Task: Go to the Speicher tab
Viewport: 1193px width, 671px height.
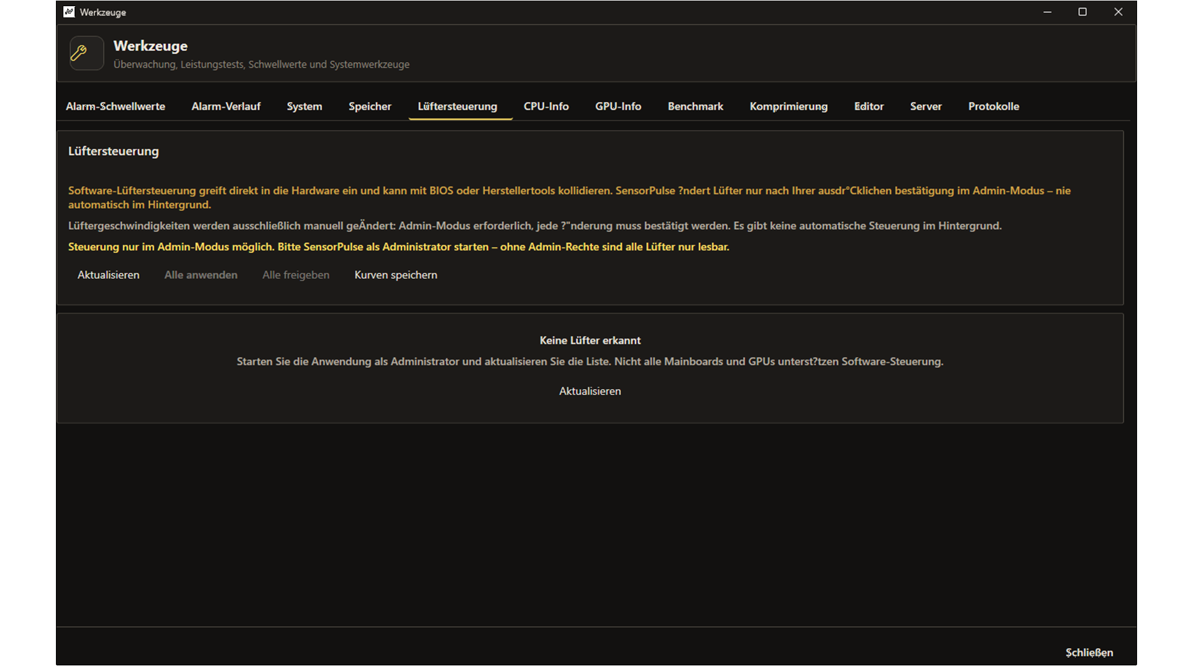Action: point(370,106)
